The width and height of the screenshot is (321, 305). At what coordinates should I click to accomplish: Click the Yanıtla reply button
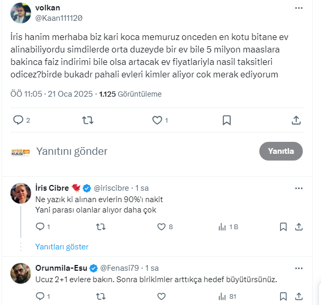coord(281,151)
